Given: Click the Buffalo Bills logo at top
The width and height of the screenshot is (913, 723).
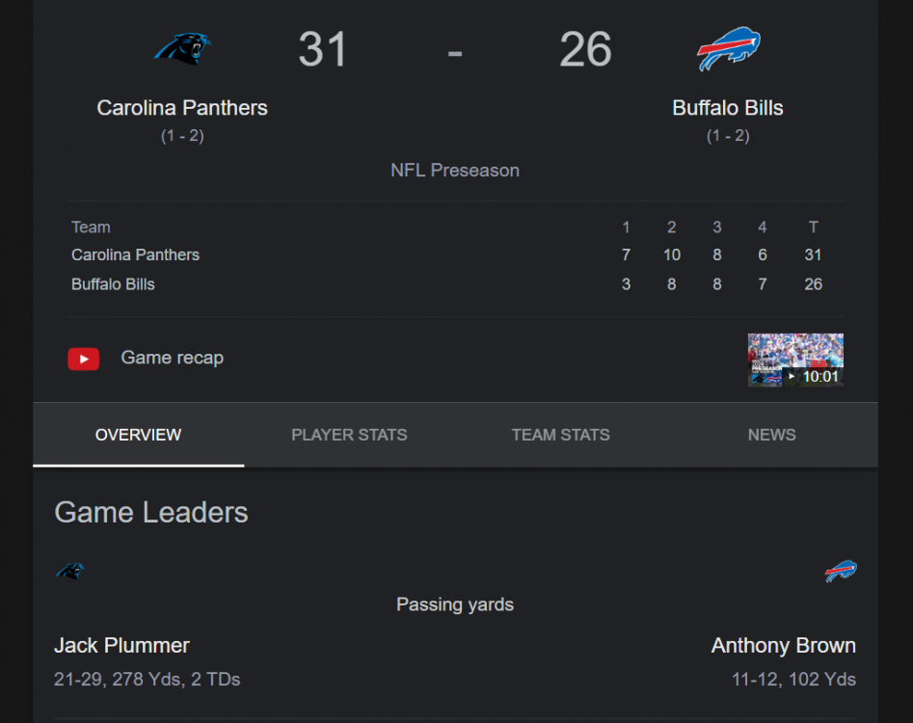Looking at the screenshot, I should 728,49.
